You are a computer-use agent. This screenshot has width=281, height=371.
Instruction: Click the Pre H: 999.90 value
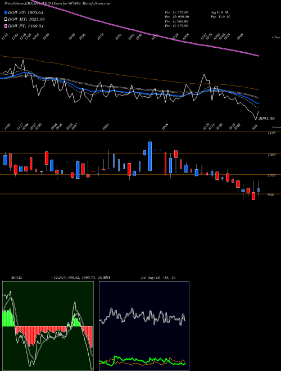pos(176,17)
